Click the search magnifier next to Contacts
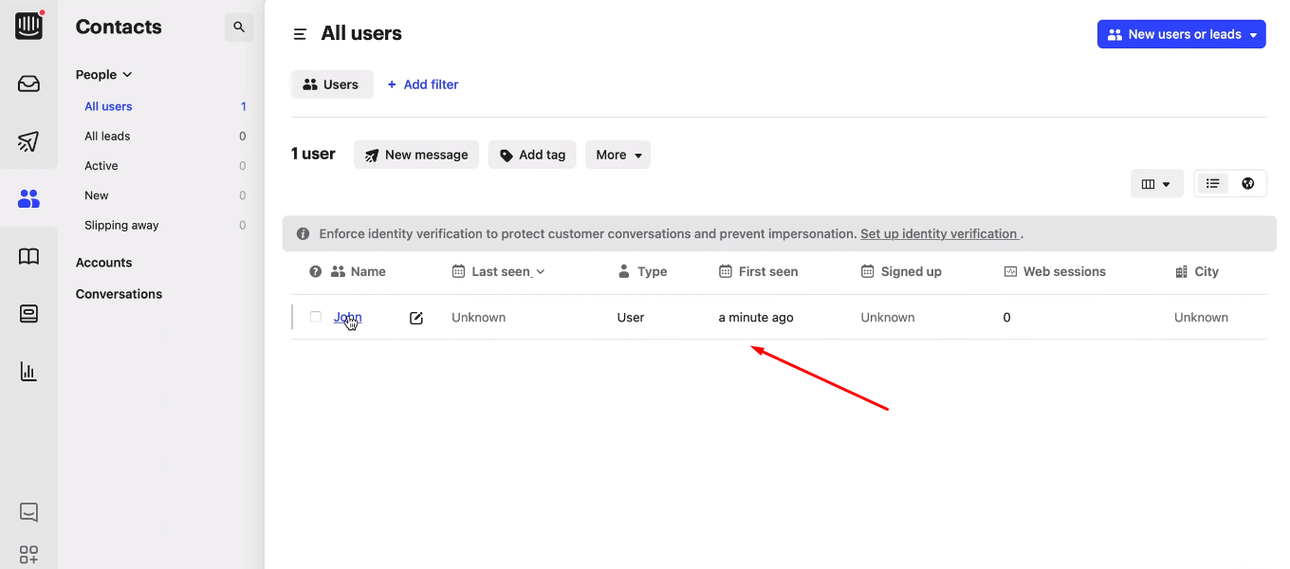Screen dimensions: 1290x569 (x=238, y=27)
